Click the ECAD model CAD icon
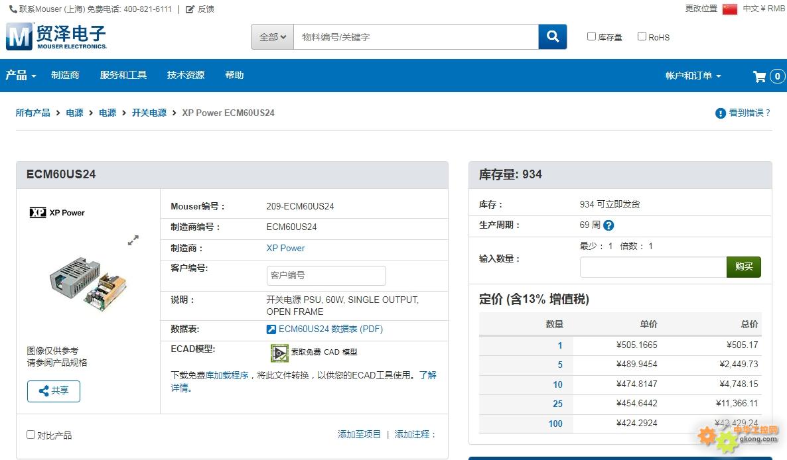 [x=279, y=353]
